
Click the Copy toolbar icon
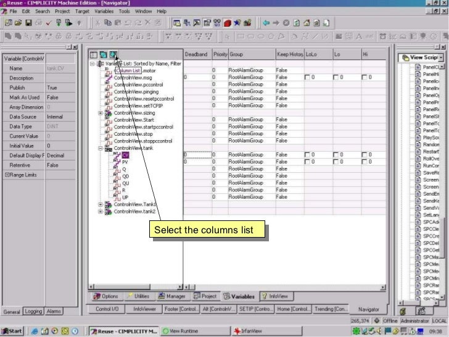tap(108, 23)
